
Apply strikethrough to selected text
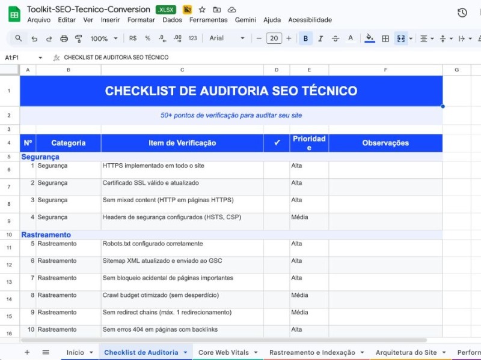point(335,38)
